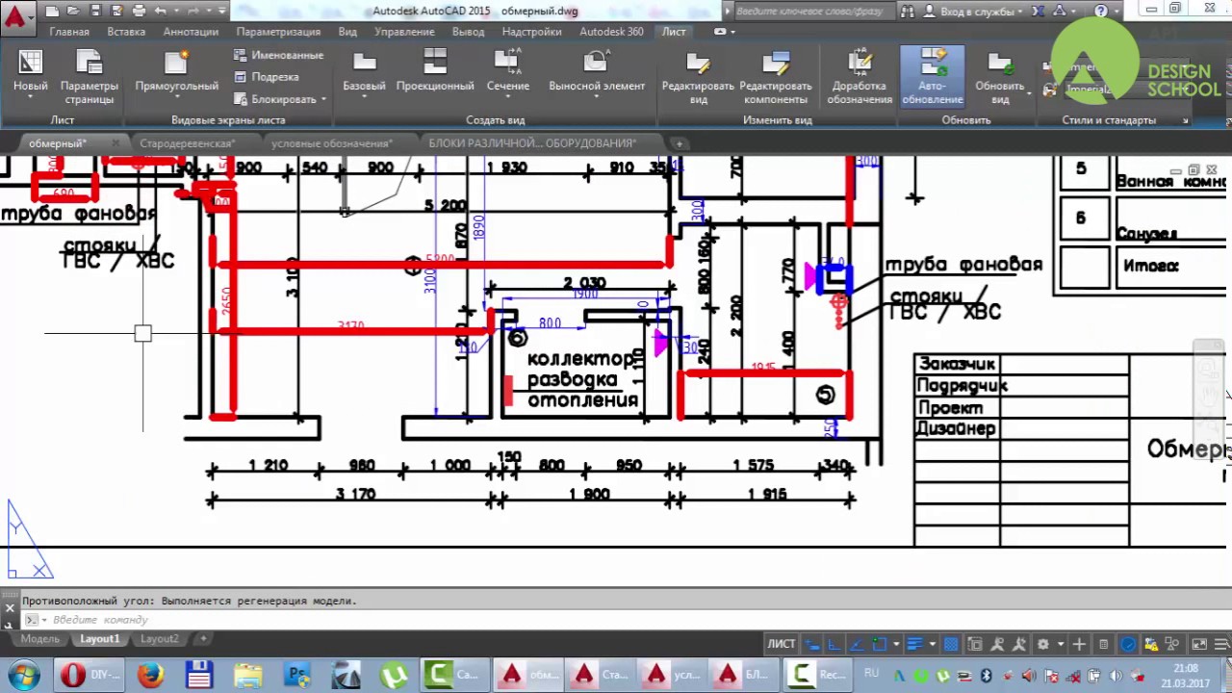
Task: Click the Workspace switching gear icon
Action: coord(1042,644)
